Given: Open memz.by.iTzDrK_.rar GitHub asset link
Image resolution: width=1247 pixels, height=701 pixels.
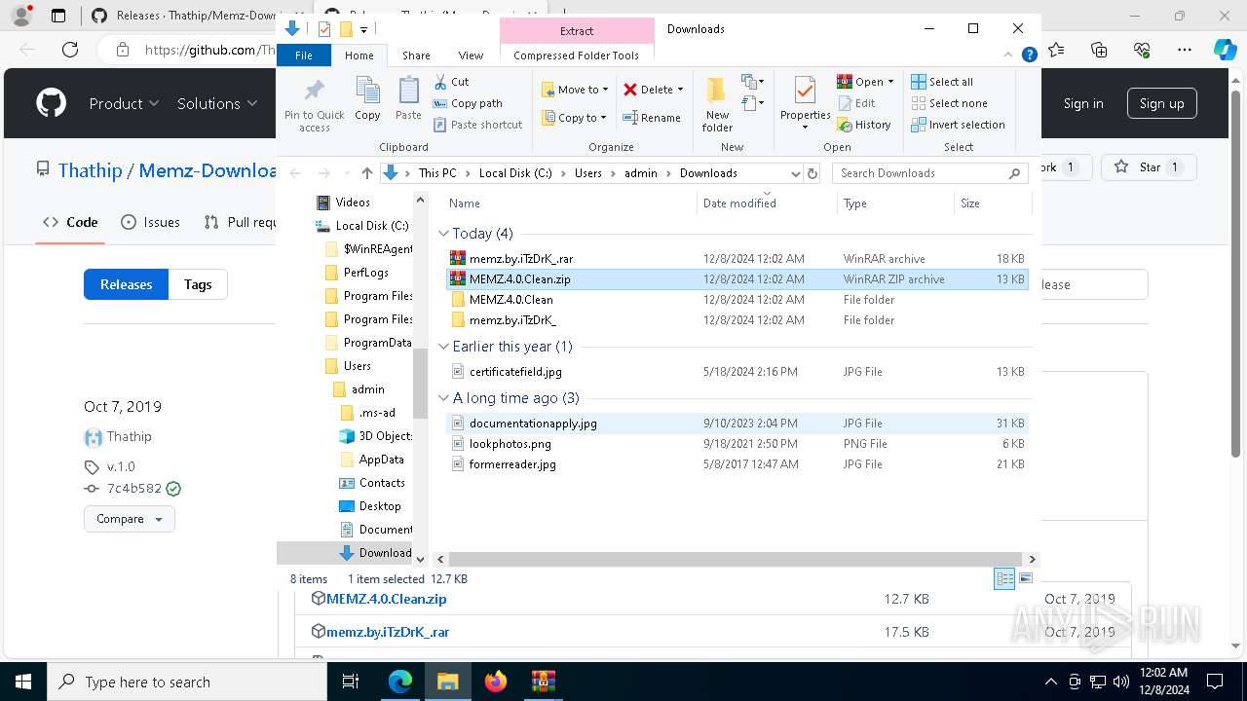Looking at the screenshot, I should click(388, 632).
